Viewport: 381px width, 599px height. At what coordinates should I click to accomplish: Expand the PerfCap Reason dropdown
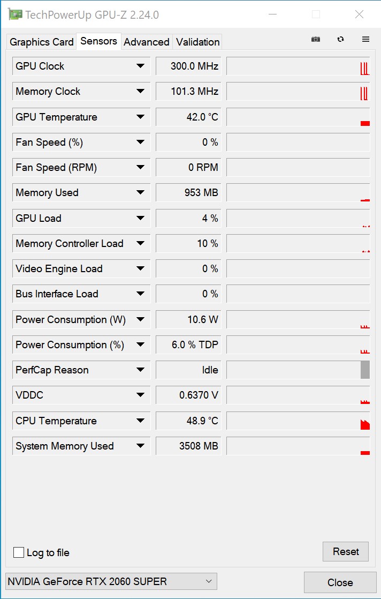coord(140,370)
